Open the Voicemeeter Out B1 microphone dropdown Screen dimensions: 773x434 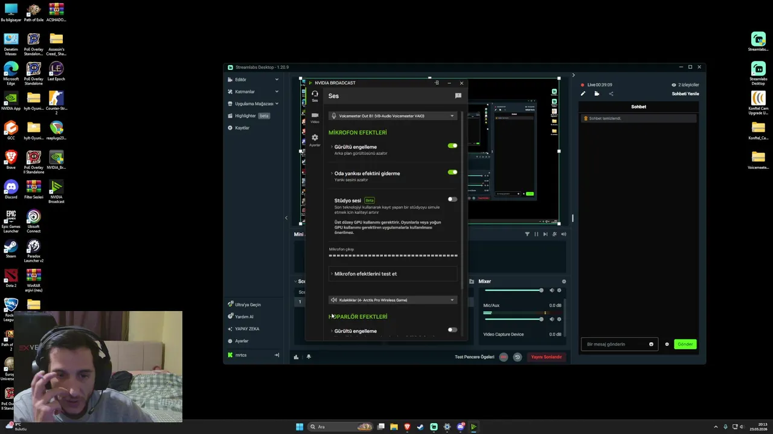393,116
